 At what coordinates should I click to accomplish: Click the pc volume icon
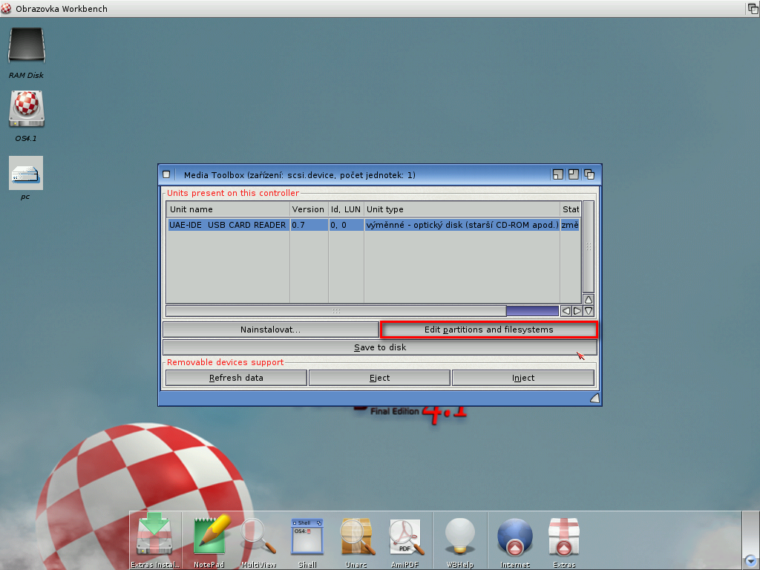(26, 174)
